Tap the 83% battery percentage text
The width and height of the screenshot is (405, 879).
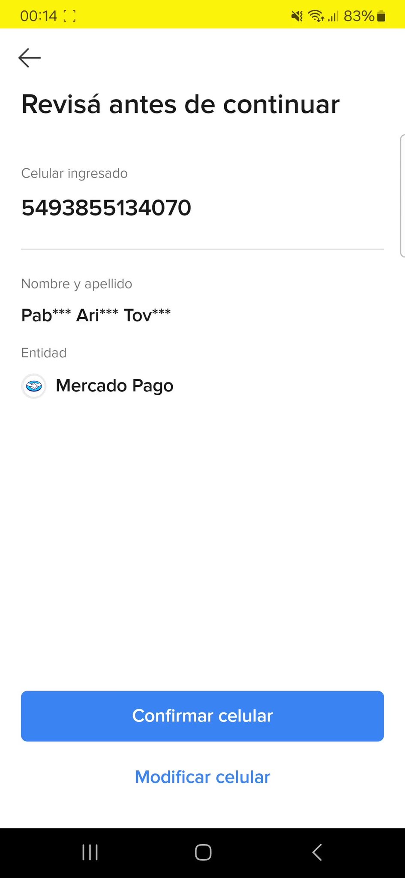(x=359, y=16)
